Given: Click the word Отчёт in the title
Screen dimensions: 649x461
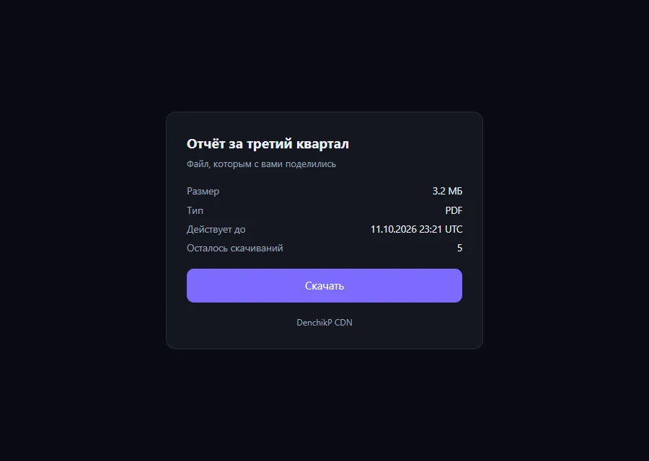Looking at the screenshot, I should (206, 144).
